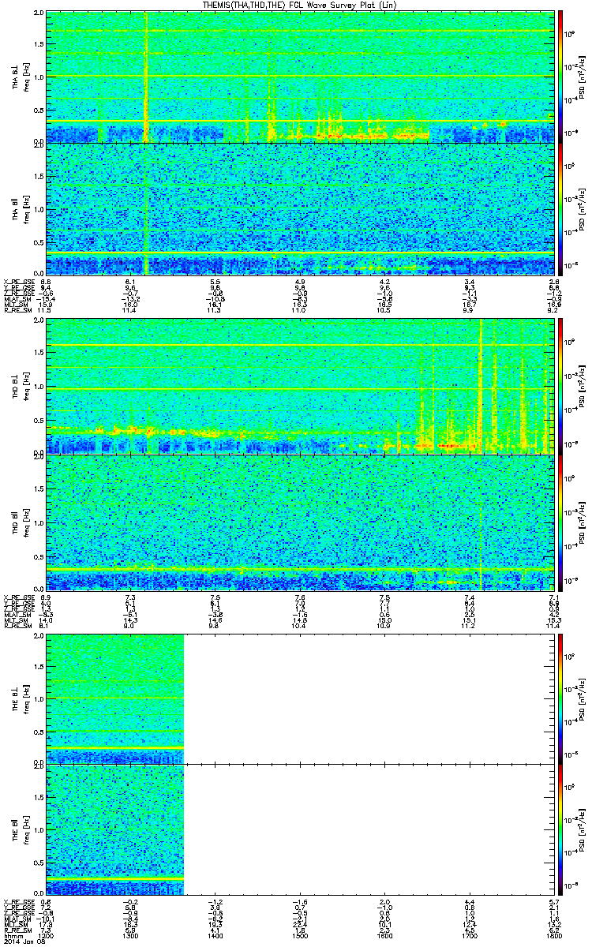Click the 1200 hhmm time tick label

tap(47, 935)
